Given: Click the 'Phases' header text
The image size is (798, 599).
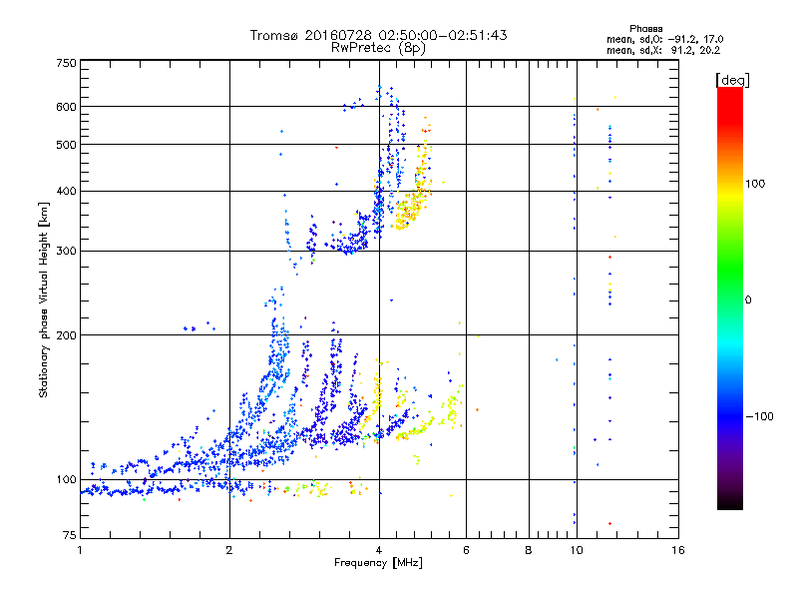Looking at the screenshot, I should pyautogui.click(x=645, y=29).
